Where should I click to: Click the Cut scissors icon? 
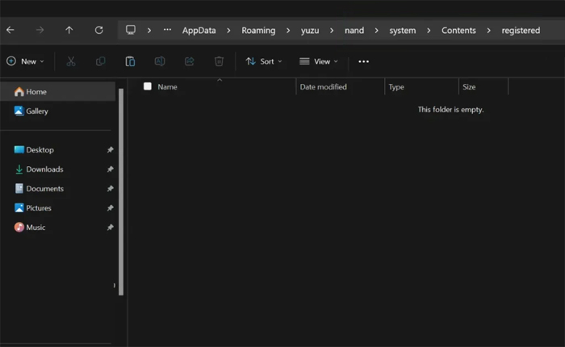(x=71, y=61)
